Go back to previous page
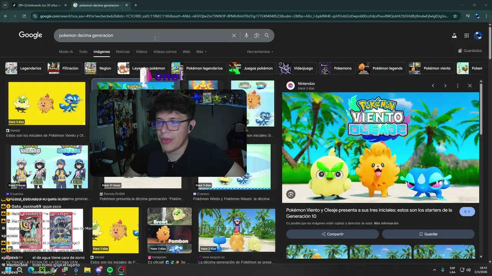This screenshot has width=492, height=276. click(x=5, y=16)
